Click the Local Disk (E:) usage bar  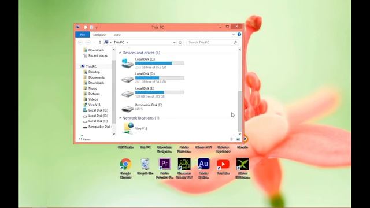tap(160, 92)
